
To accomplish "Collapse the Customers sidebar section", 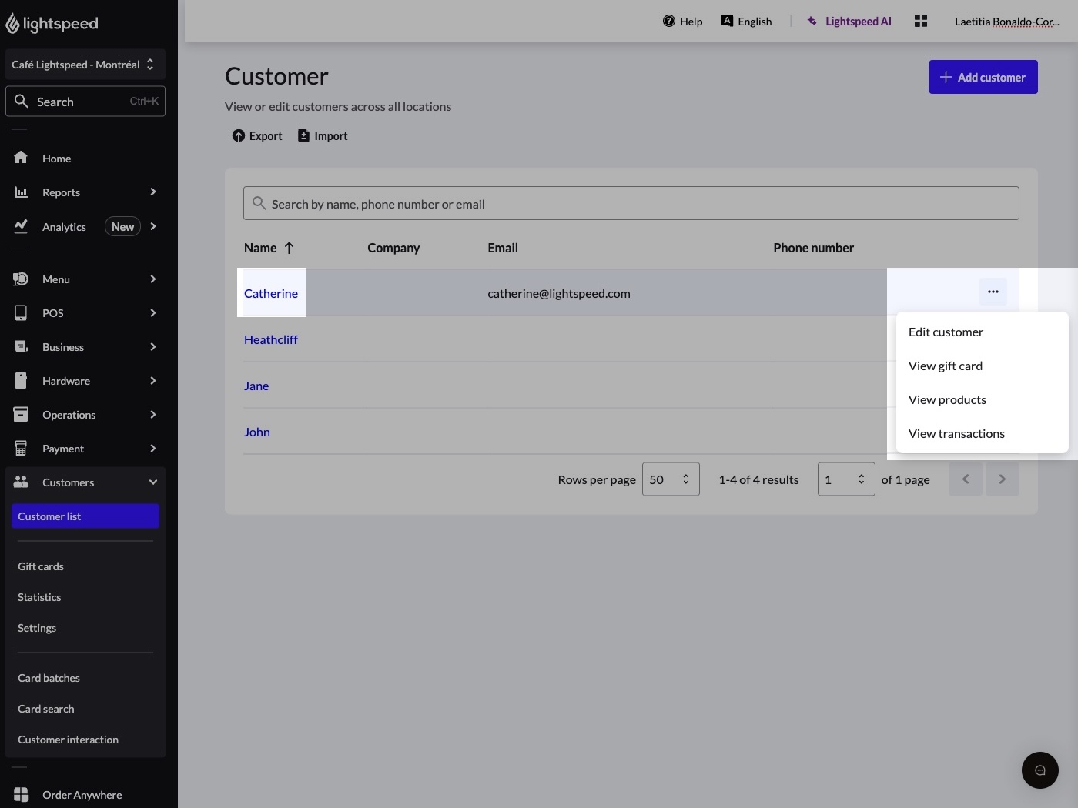I will coord(152,482).
